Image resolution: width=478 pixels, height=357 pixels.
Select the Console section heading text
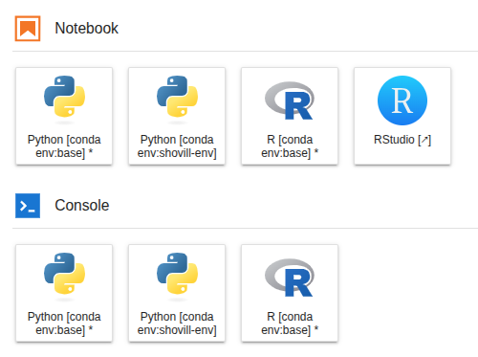click(x=82, y=205)
